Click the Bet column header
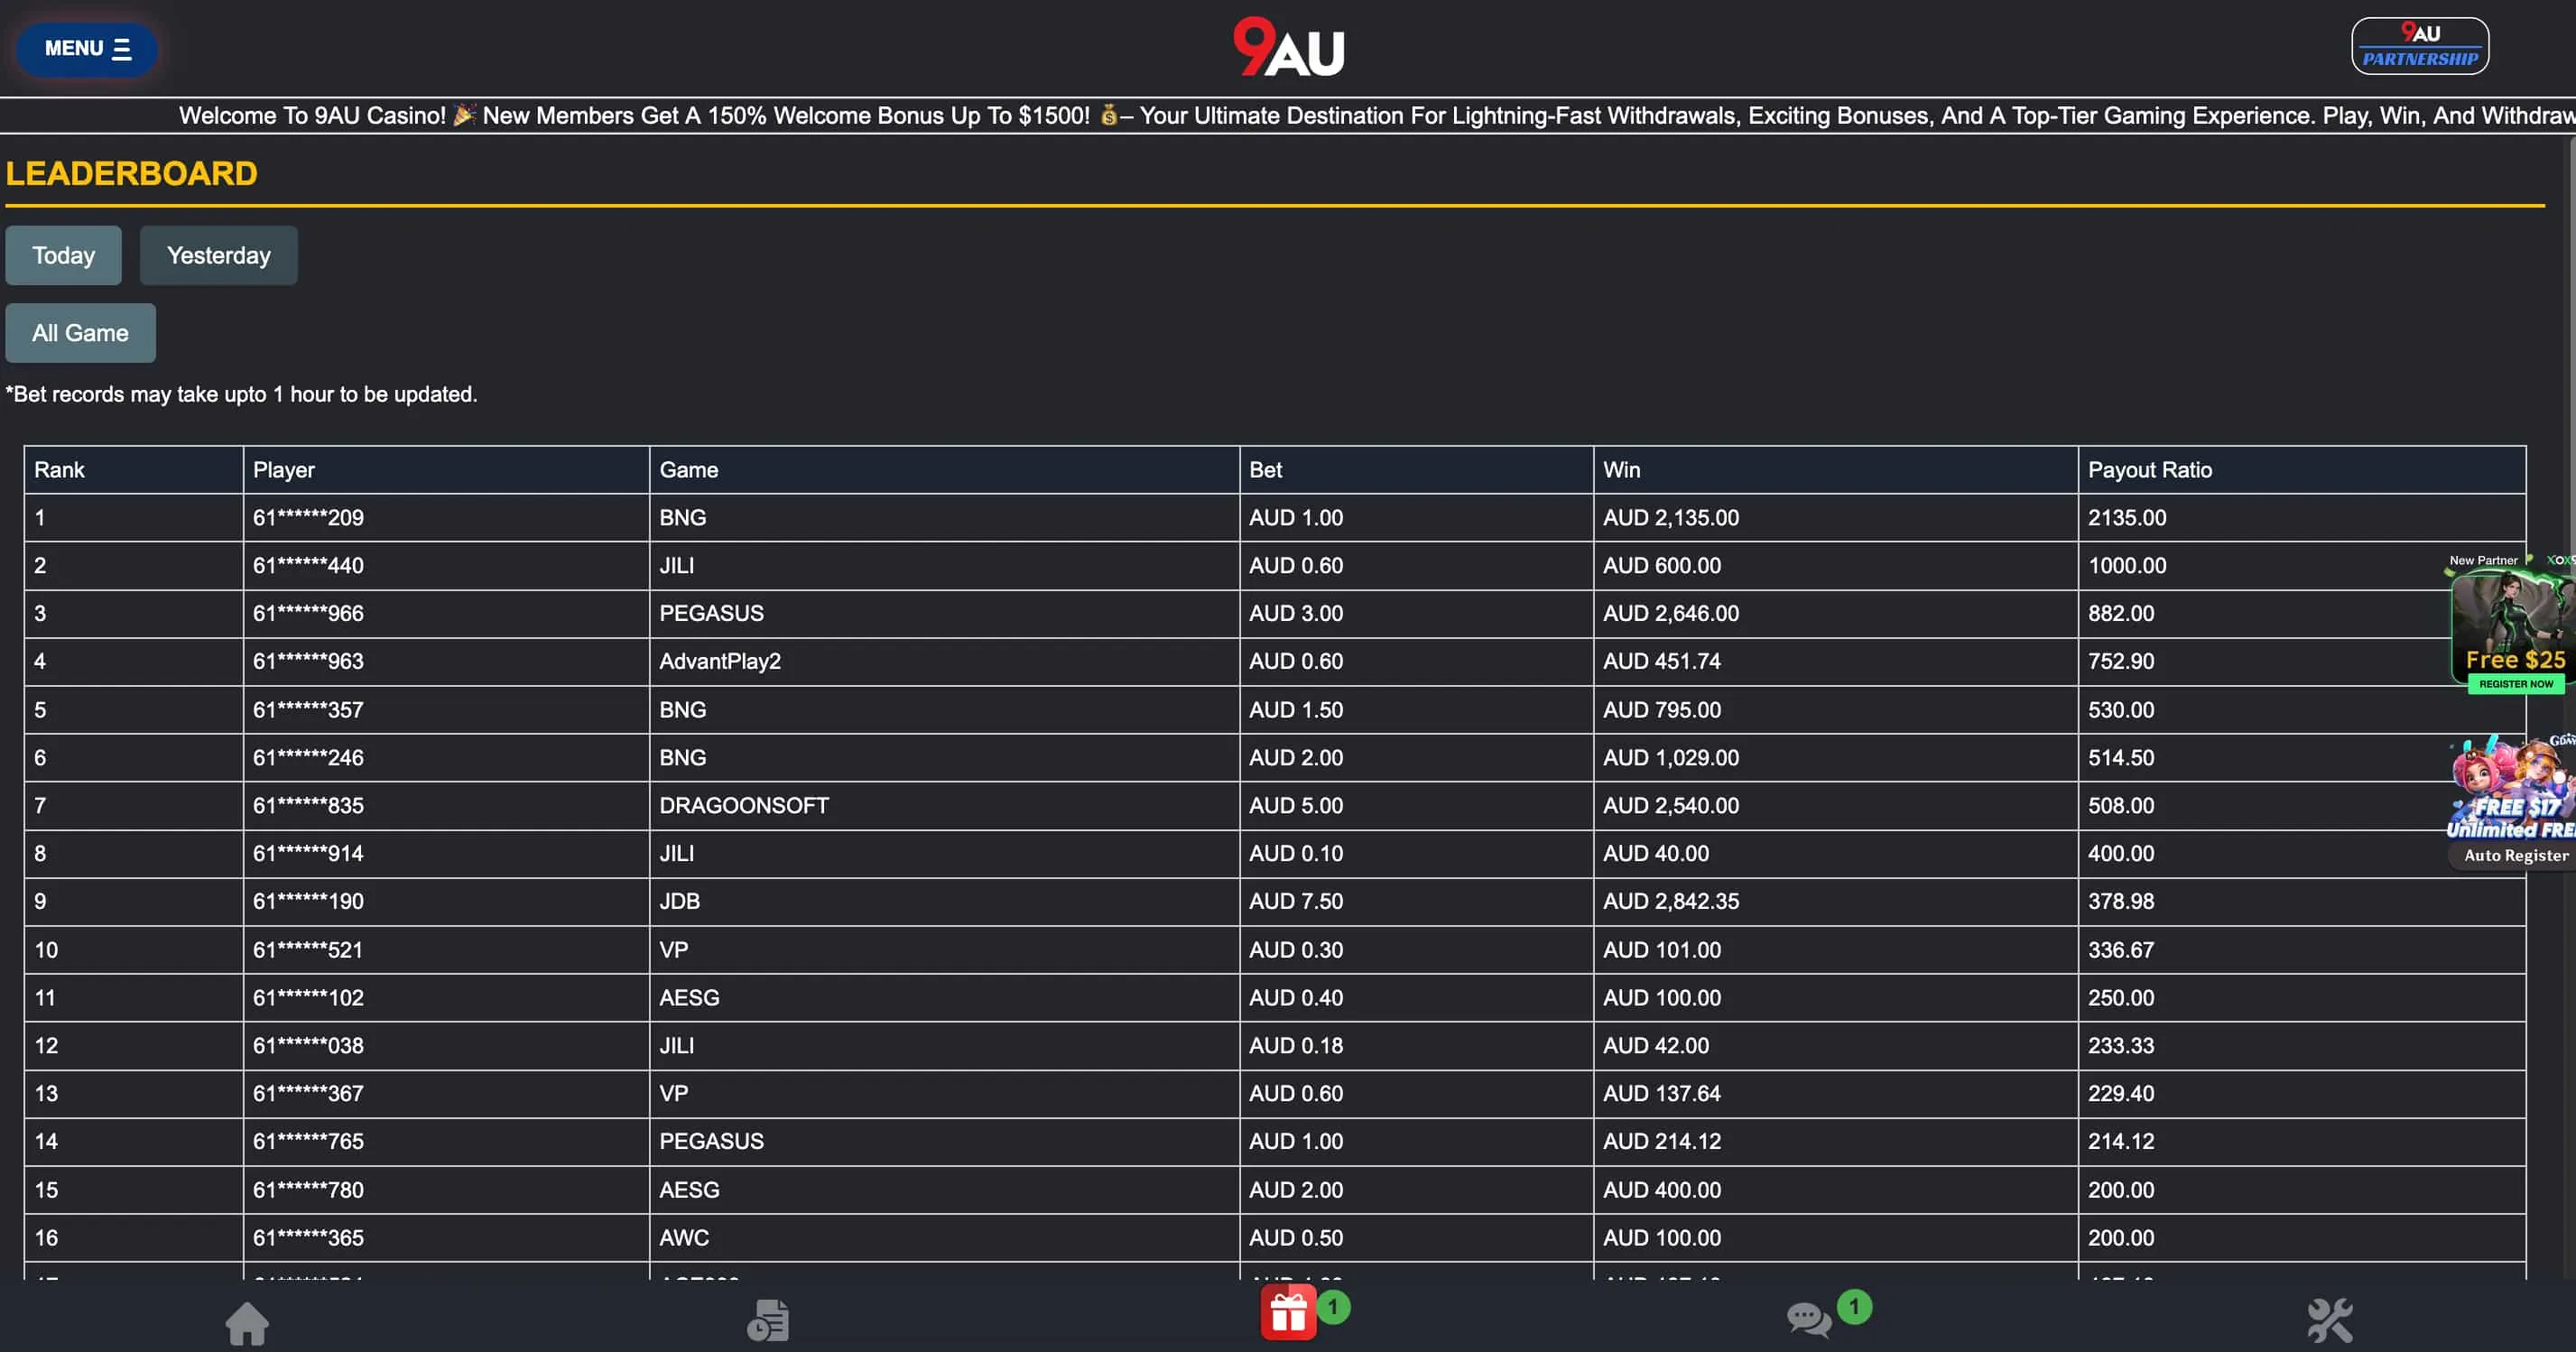Viewport: 2576px width, 1352px height. pos(1416,470)
